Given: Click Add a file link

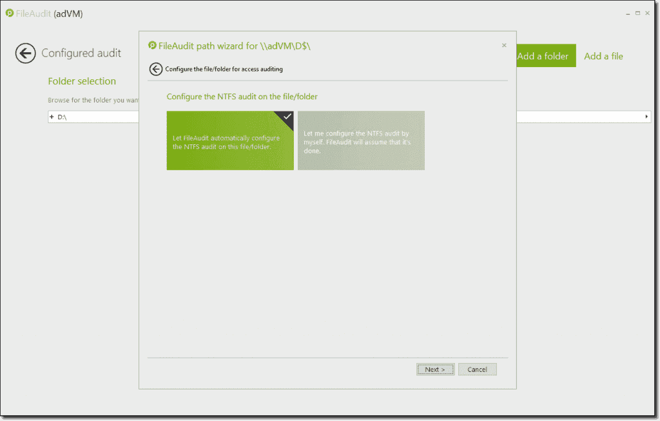Looking at the screenshot, I should pos(603,56).
